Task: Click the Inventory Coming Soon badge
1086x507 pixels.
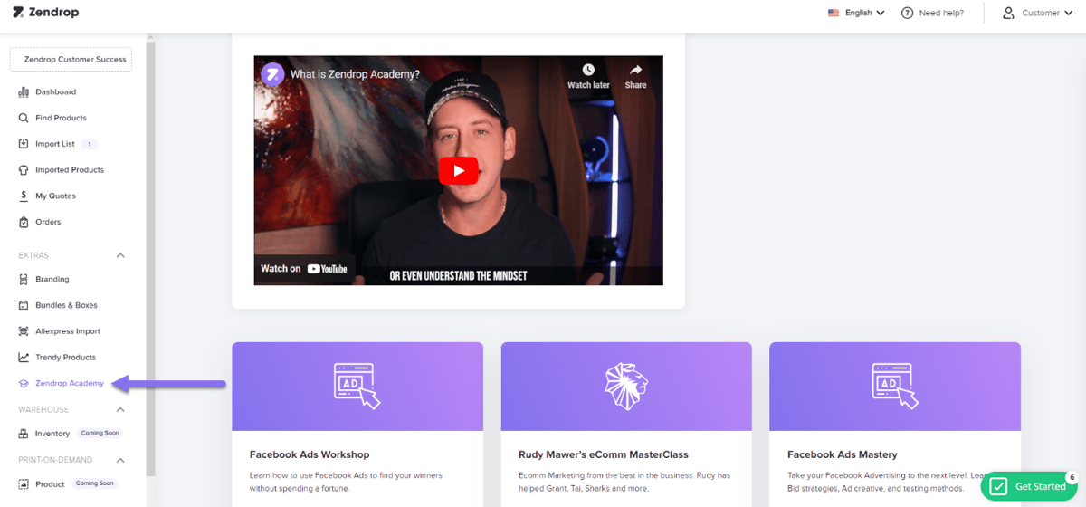Action: tap(99, 434)
